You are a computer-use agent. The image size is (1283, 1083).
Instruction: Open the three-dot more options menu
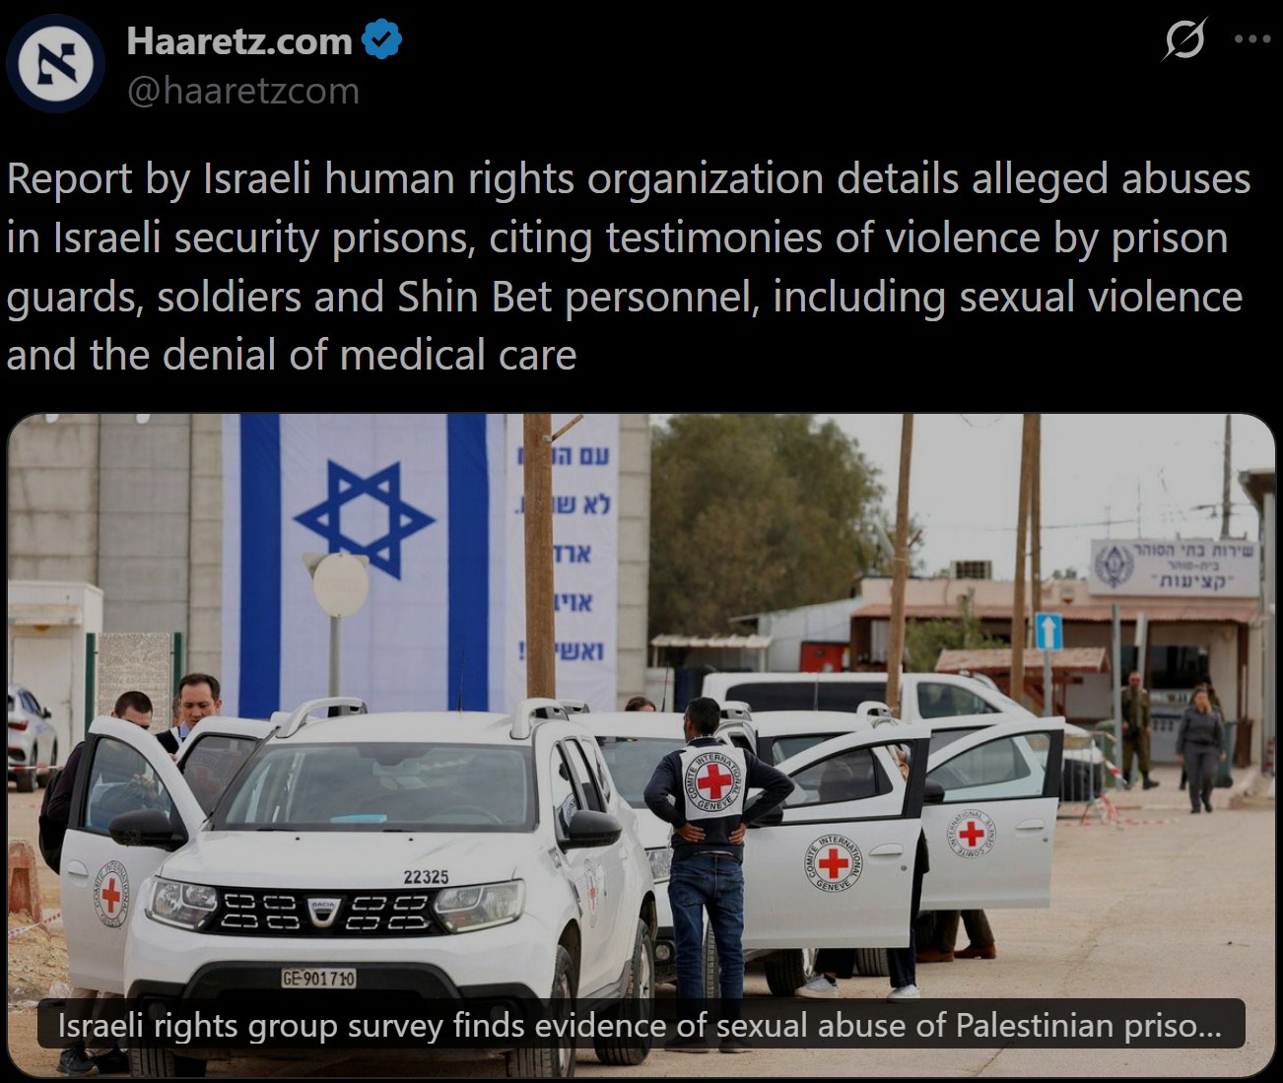[1251, 39]
